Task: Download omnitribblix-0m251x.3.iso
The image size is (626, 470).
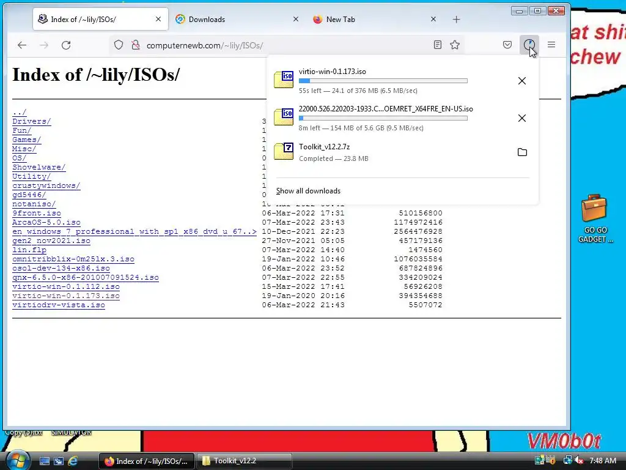Action: tap(73, 259)
